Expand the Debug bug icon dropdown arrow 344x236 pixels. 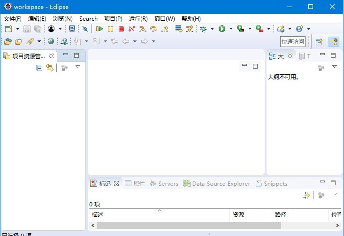click(212, 29)
